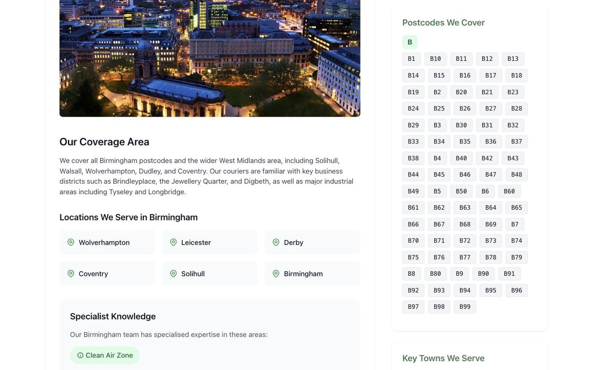This screenshot has width=593, height=370.
Task: Click postcode B69
Action: (x=491, y=224)
